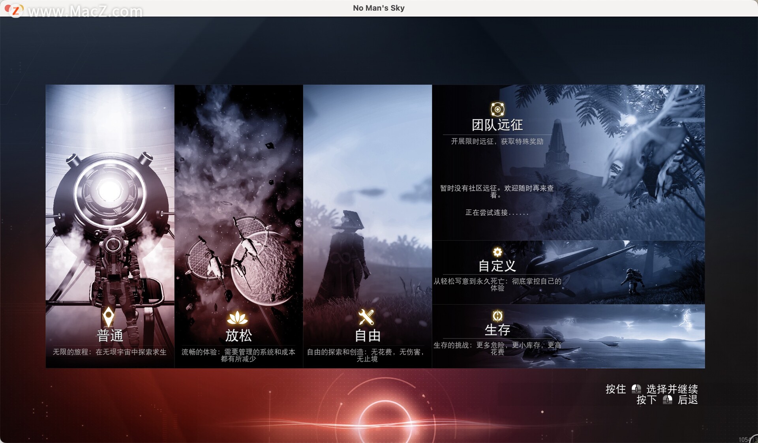Select the location pin icon above 普通 mode
Image resolution: width=758 pixels, height=443 pixels.
(x=109, y=317)
